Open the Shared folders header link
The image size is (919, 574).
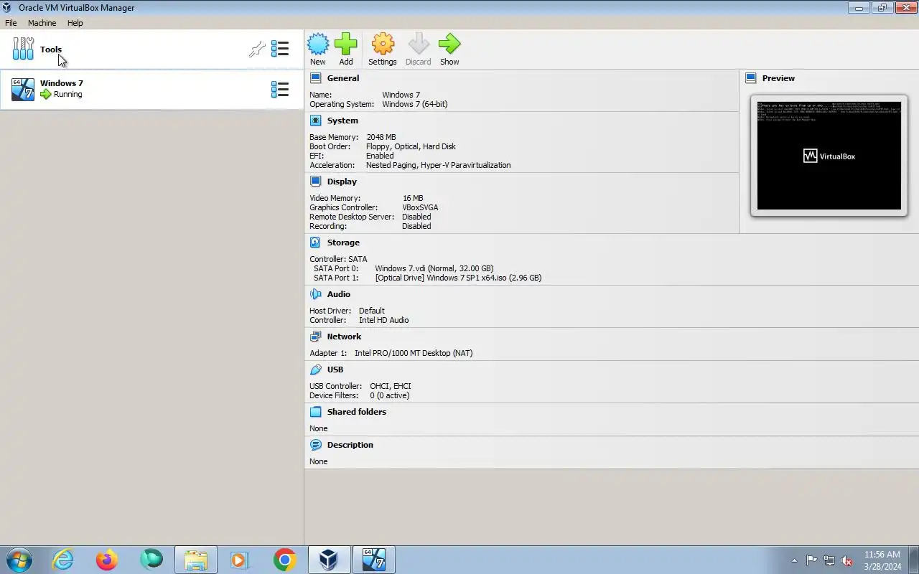point(357,412)
